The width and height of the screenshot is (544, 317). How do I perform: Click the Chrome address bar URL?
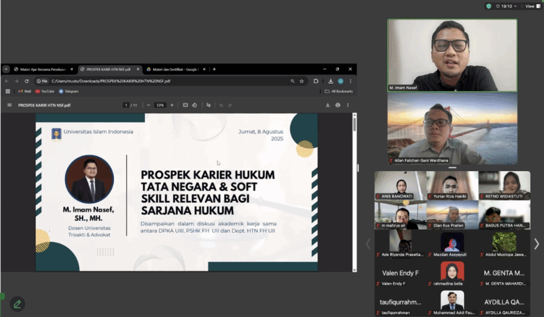[111, 81]
